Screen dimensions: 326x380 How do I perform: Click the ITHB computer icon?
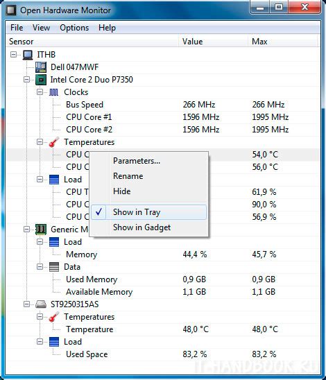point(28,55)
